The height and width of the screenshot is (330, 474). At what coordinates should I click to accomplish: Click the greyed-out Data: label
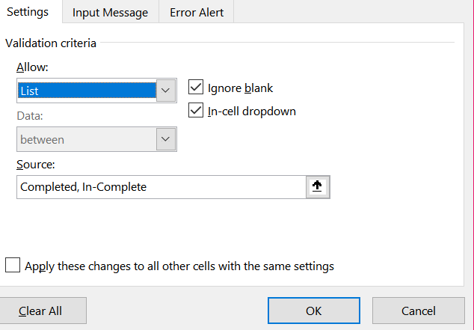(30, 116)
